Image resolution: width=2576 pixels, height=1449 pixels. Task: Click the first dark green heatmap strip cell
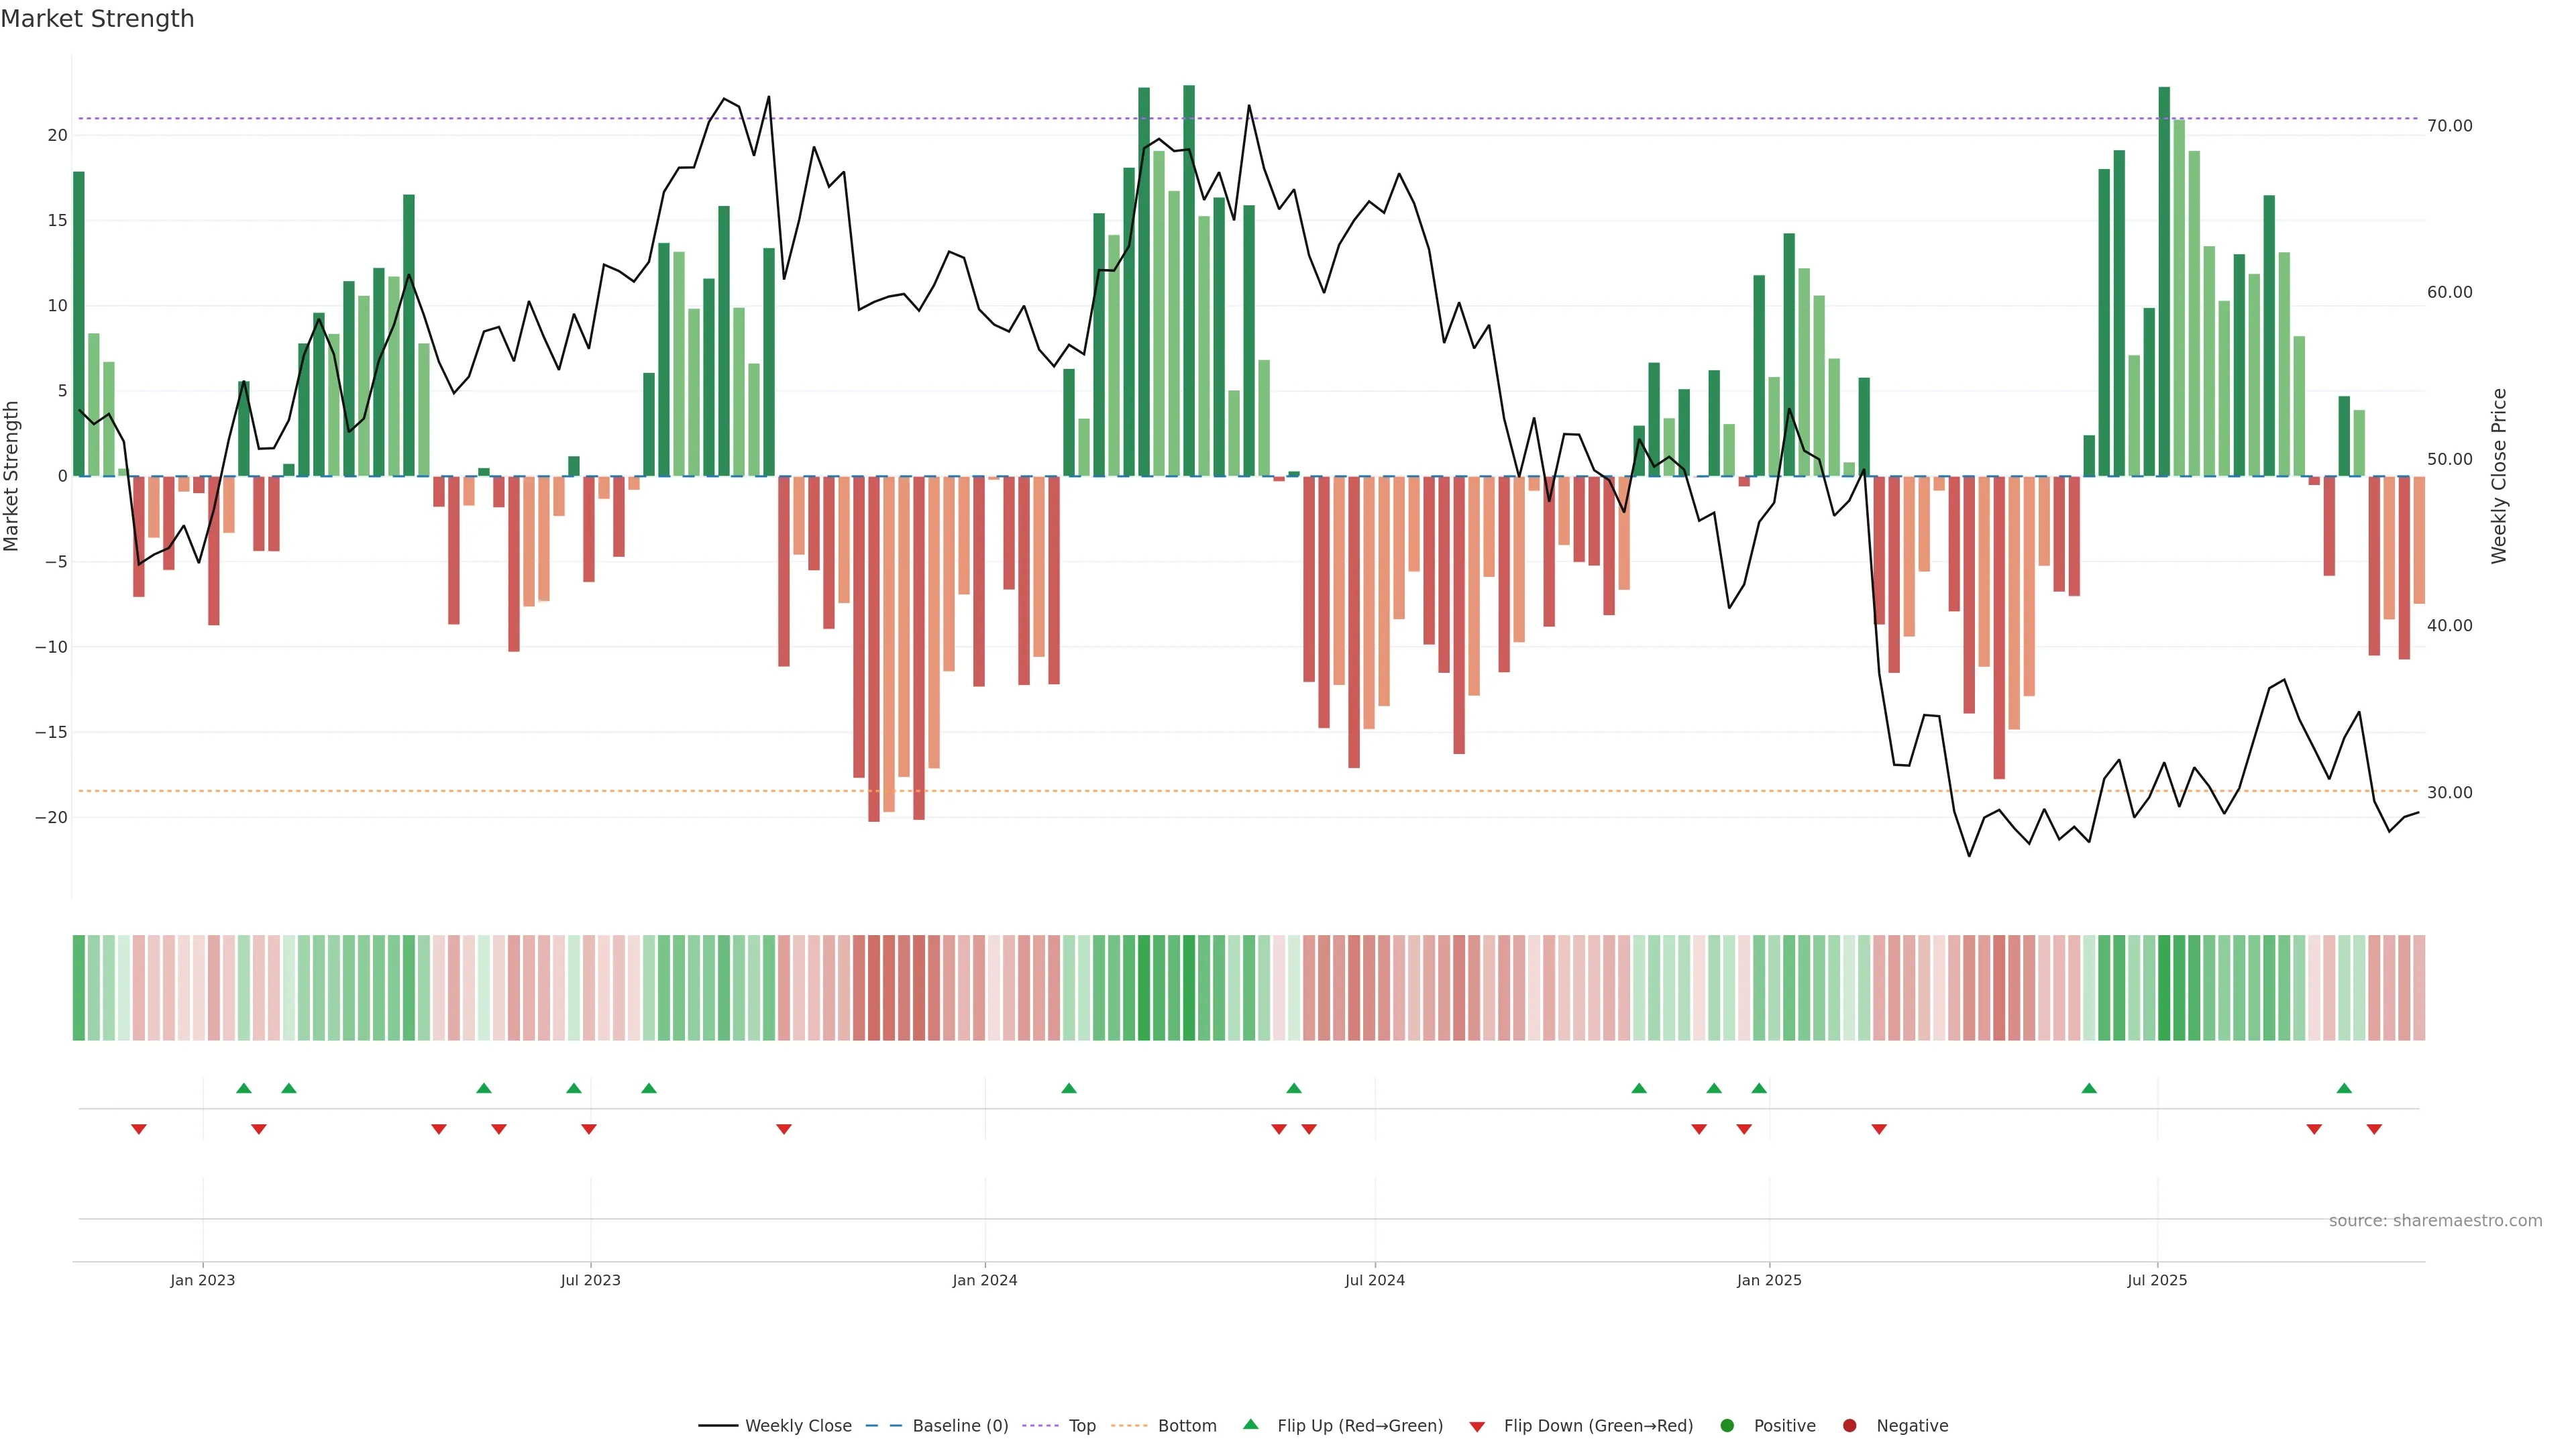pos(78,987)
